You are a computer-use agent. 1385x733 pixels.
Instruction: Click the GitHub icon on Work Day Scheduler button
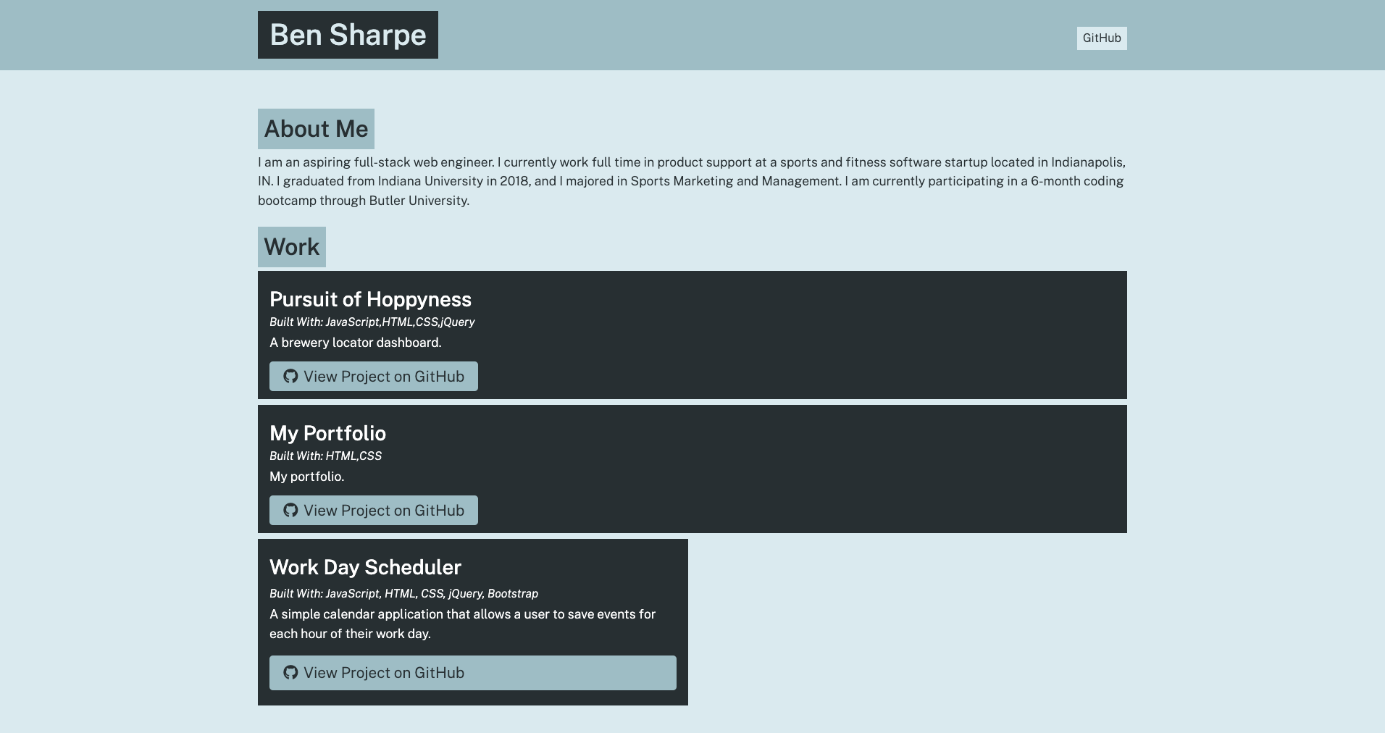coord(290,672)
